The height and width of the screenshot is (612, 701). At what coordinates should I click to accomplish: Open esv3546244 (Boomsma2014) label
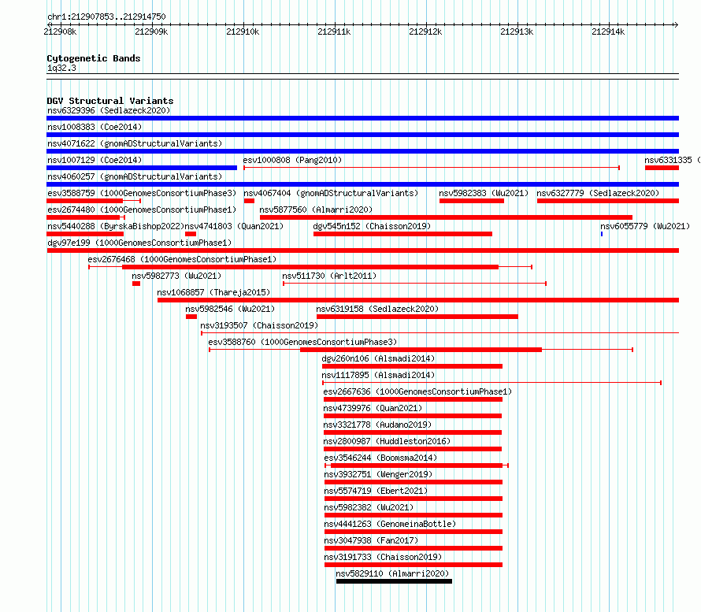pos(380,458)
